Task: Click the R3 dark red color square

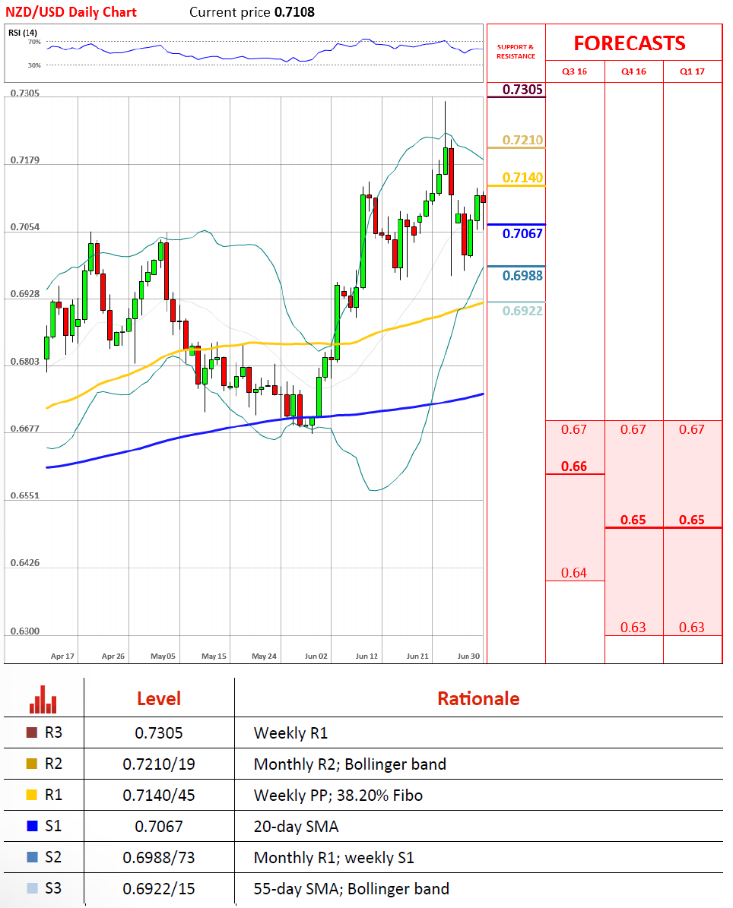Action: (32, 732)
